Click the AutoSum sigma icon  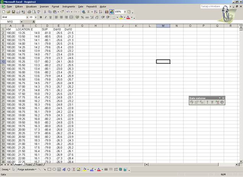point(89,12)
